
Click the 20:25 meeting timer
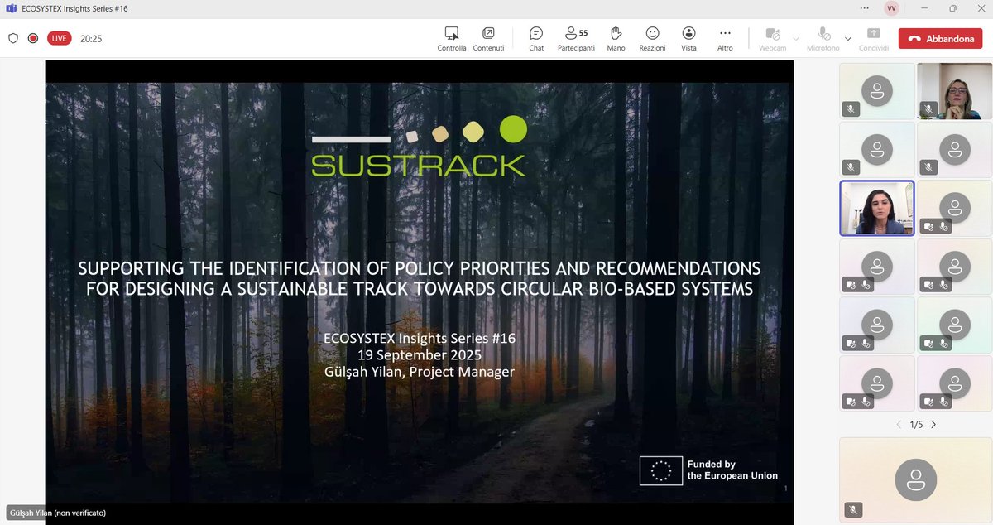91,38
